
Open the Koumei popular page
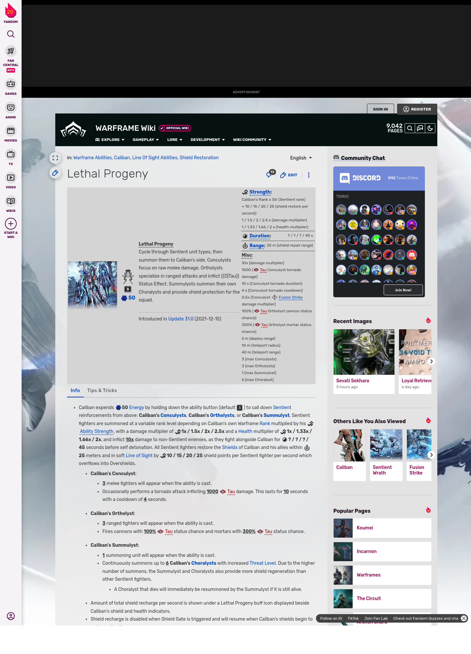click(x=382, y=528)
